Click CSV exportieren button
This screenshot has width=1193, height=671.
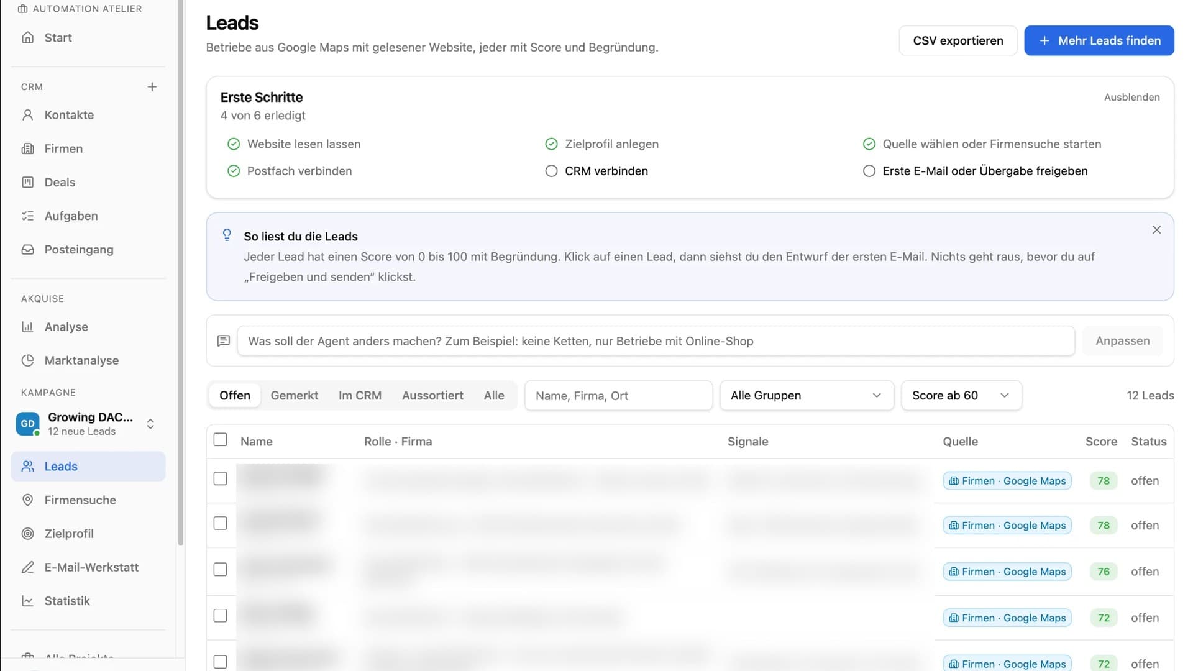point(958,40)
